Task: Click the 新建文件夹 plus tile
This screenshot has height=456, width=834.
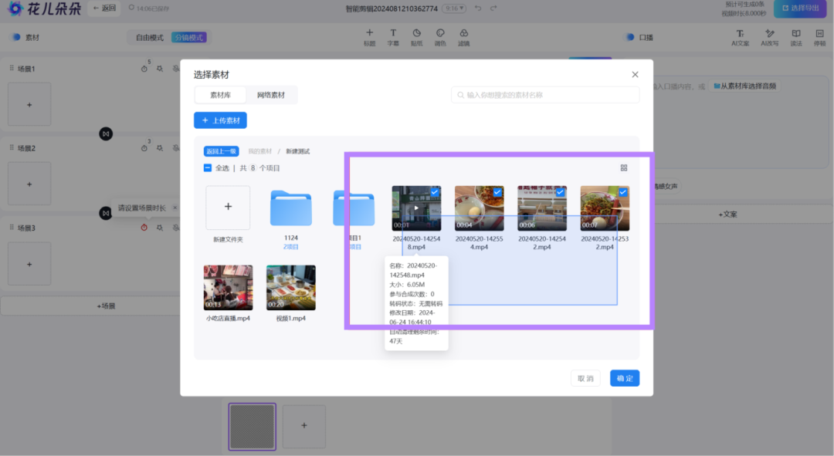Action: 228,208
